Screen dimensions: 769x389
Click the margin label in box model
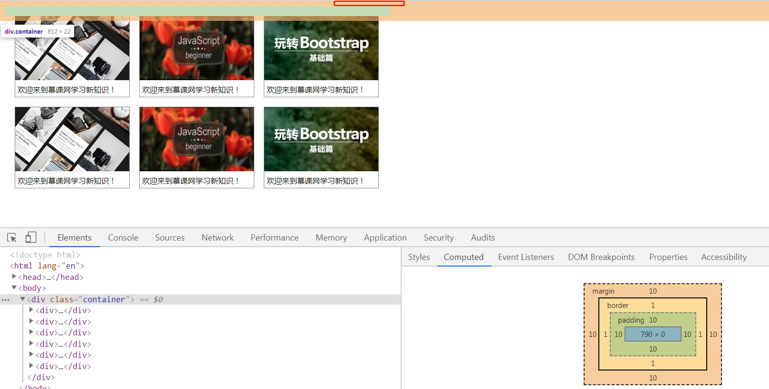tap(603, 291)
